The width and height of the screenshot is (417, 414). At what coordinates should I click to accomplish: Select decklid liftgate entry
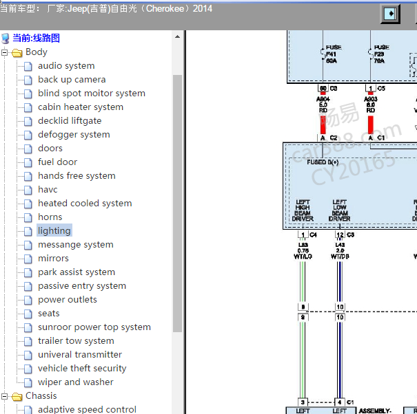pos(70,121)
